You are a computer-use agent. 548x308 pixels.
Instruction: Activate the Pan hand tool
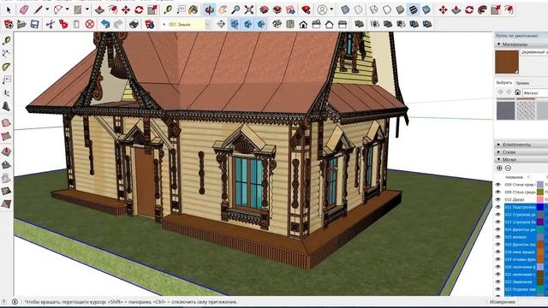coord(223,9)
